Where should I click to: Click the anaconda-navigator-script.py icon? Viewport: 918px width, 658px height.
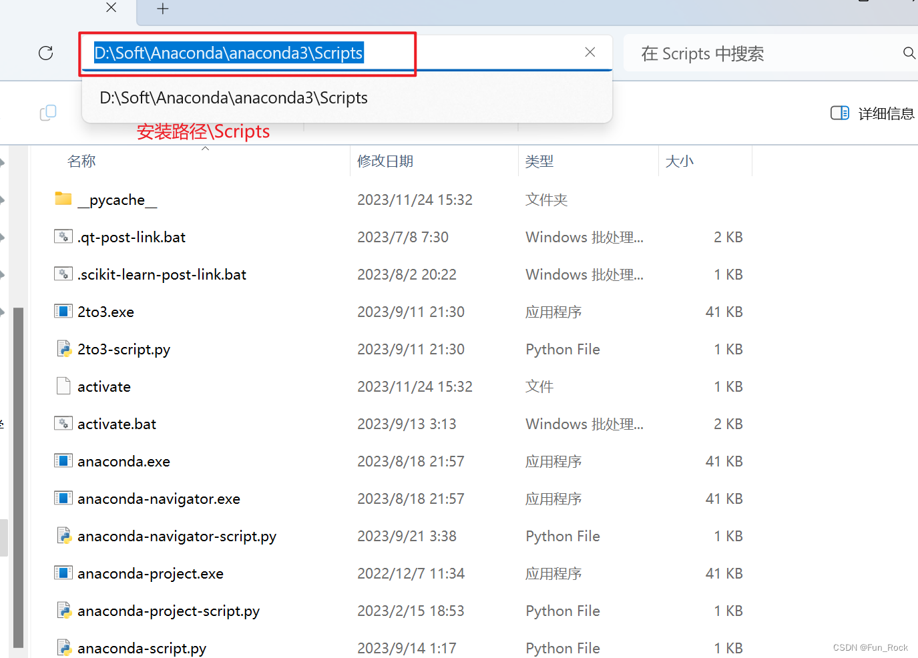63,535
